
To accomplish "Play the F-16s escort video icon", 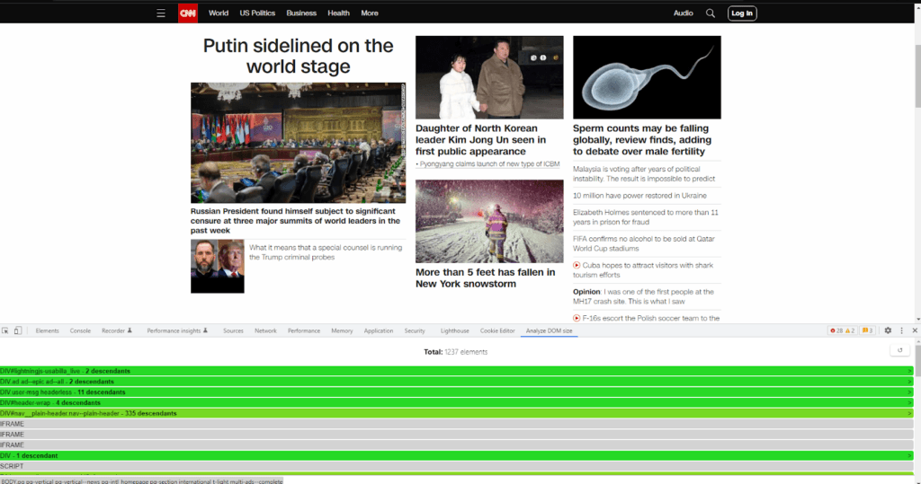I will pyautogui.click(x=577, y=318).
